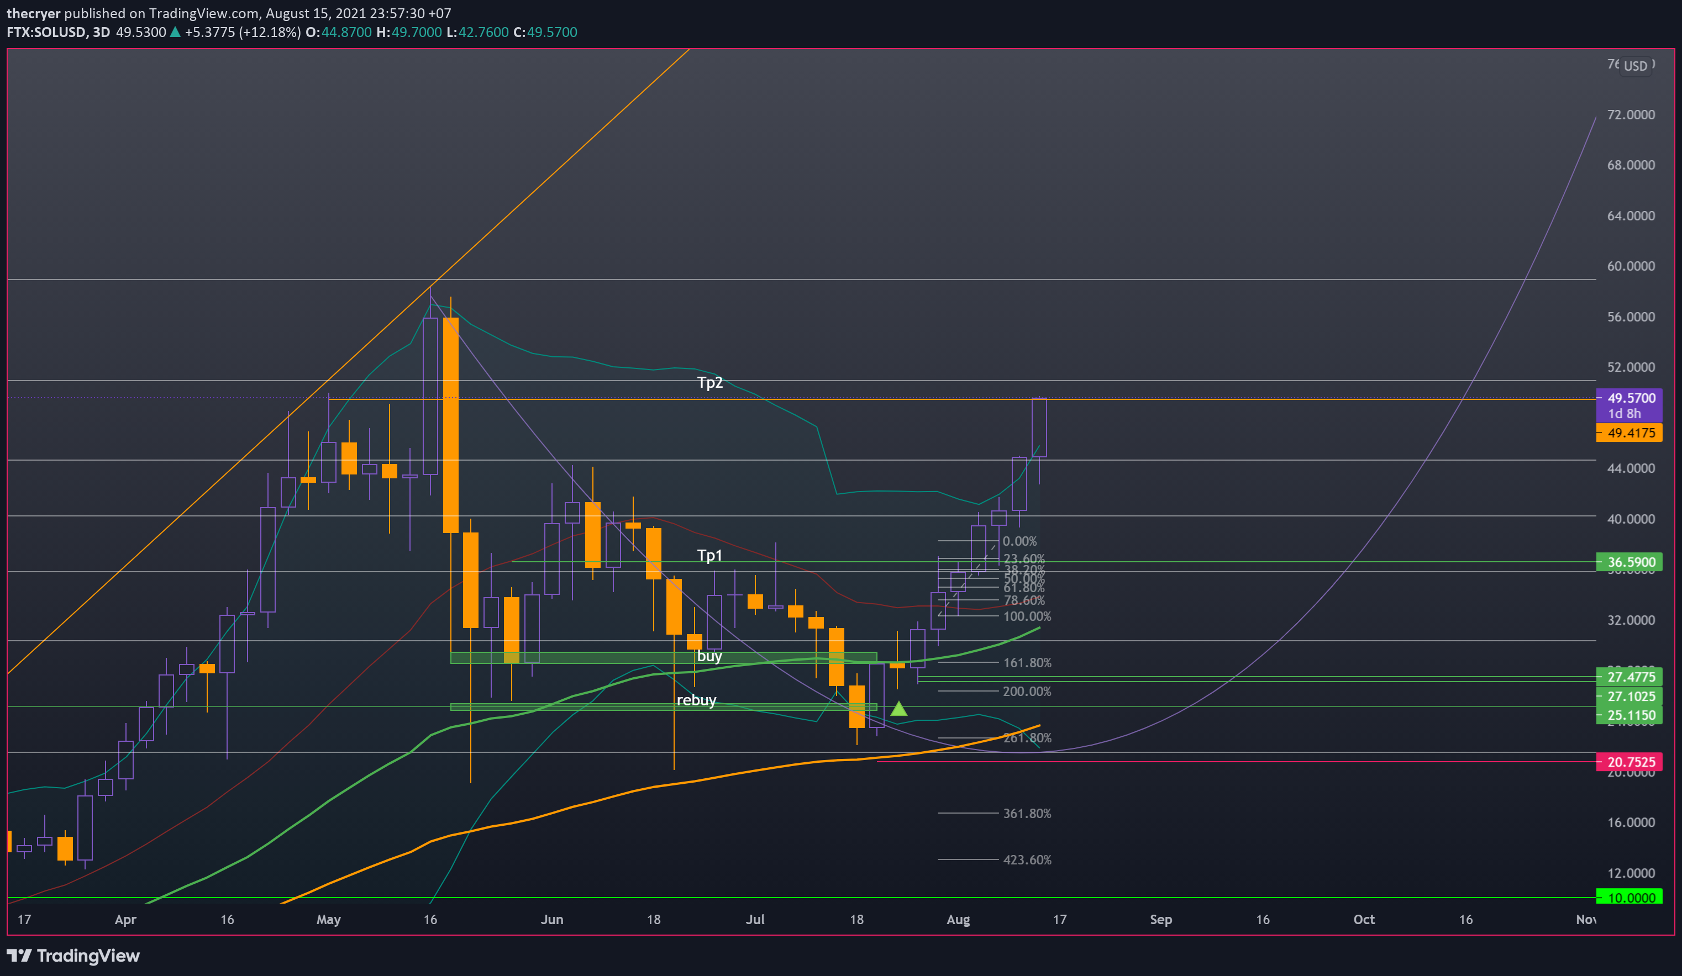Click the 161.80% Fibonacci level label
Screen dimensions: 1682x976
[1027, 662]
